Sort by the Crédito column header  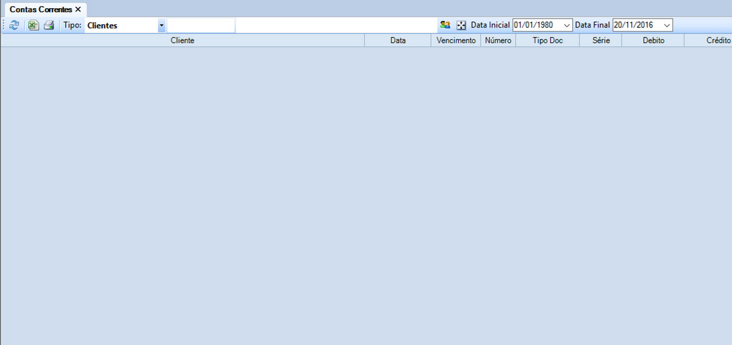(x=708, y=41)
